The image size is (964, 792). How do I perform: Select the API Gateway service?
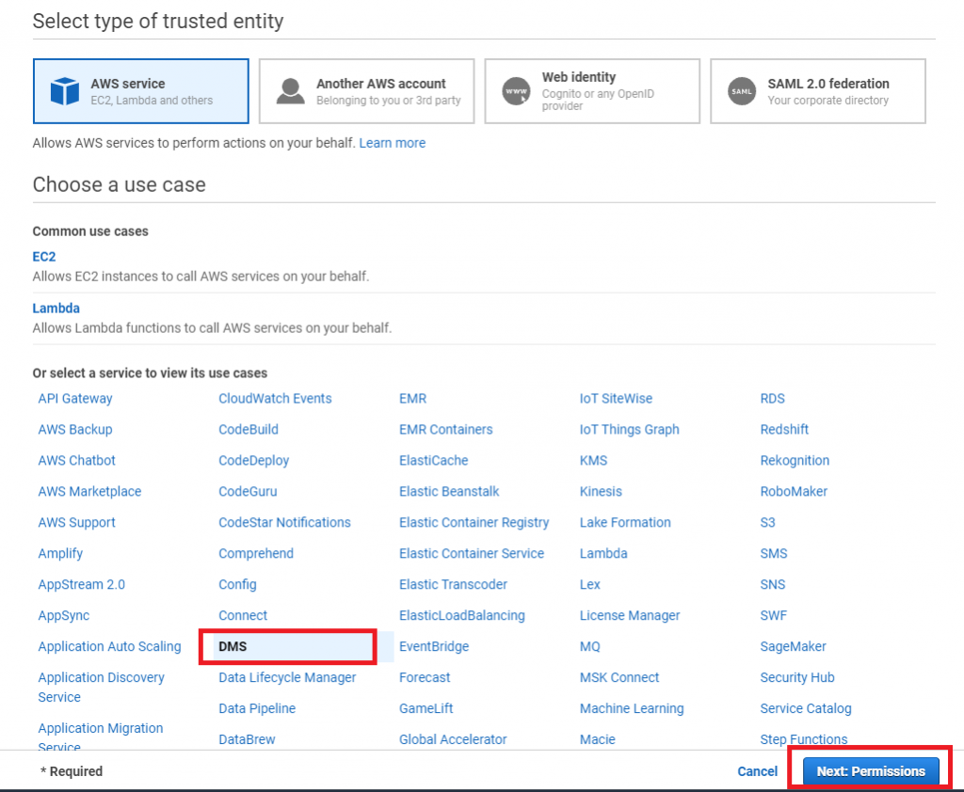[x=75, y=398]
